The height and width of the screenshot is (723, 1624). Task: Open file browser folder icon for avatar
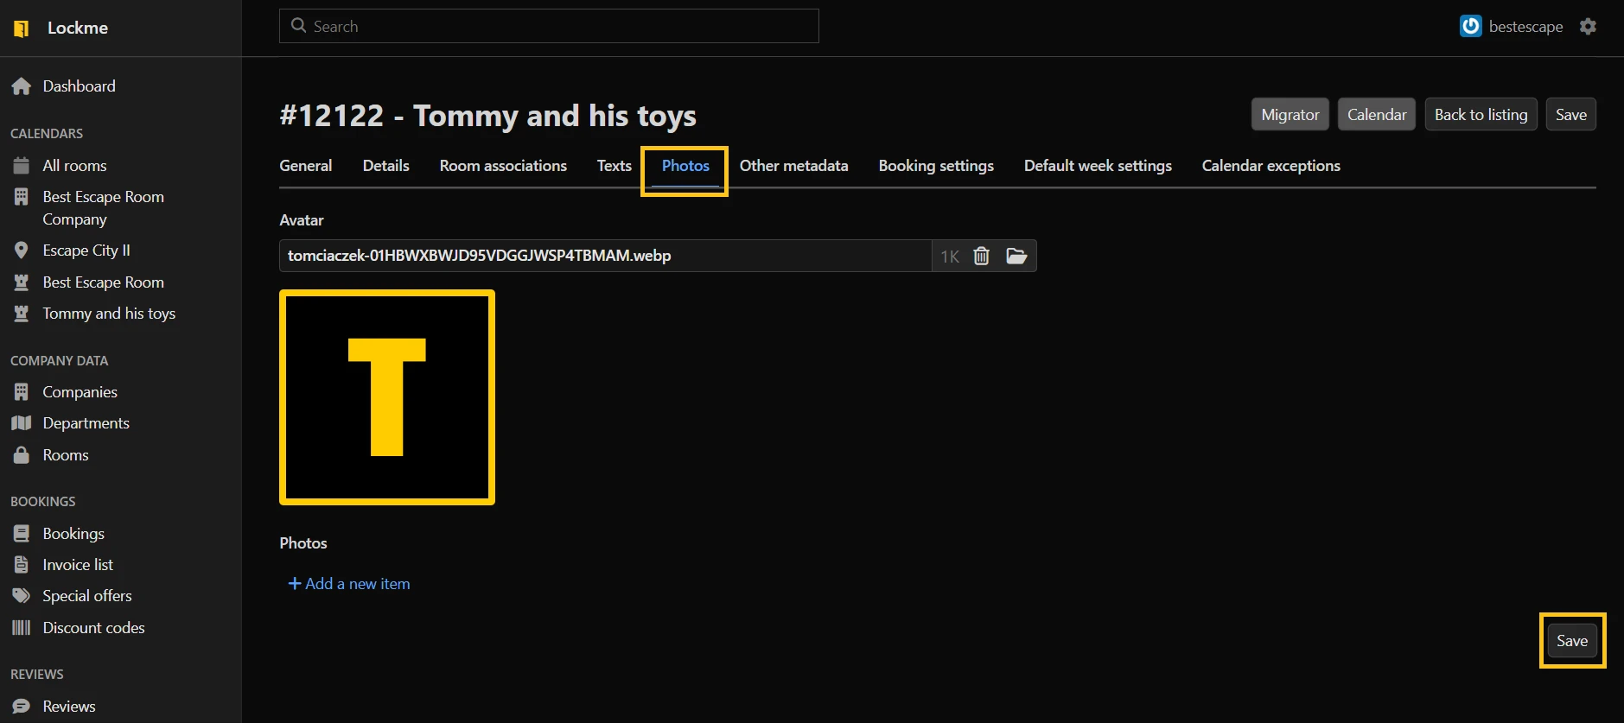(1016, 256)
